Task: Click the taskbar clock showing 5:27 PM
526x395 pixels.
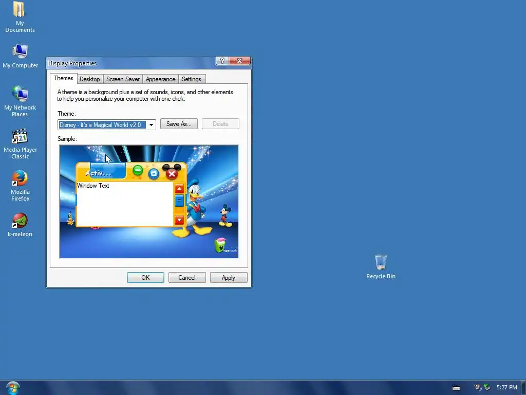Action: point(506,387)
